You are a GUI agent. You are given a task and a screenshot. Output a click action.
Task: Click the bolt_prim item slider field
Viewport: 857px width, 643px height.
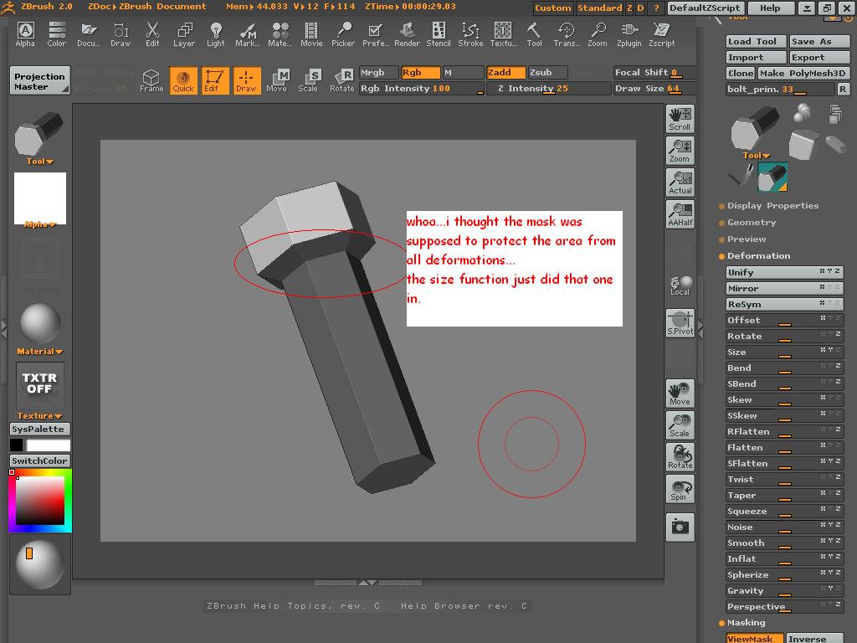point(781,89)
